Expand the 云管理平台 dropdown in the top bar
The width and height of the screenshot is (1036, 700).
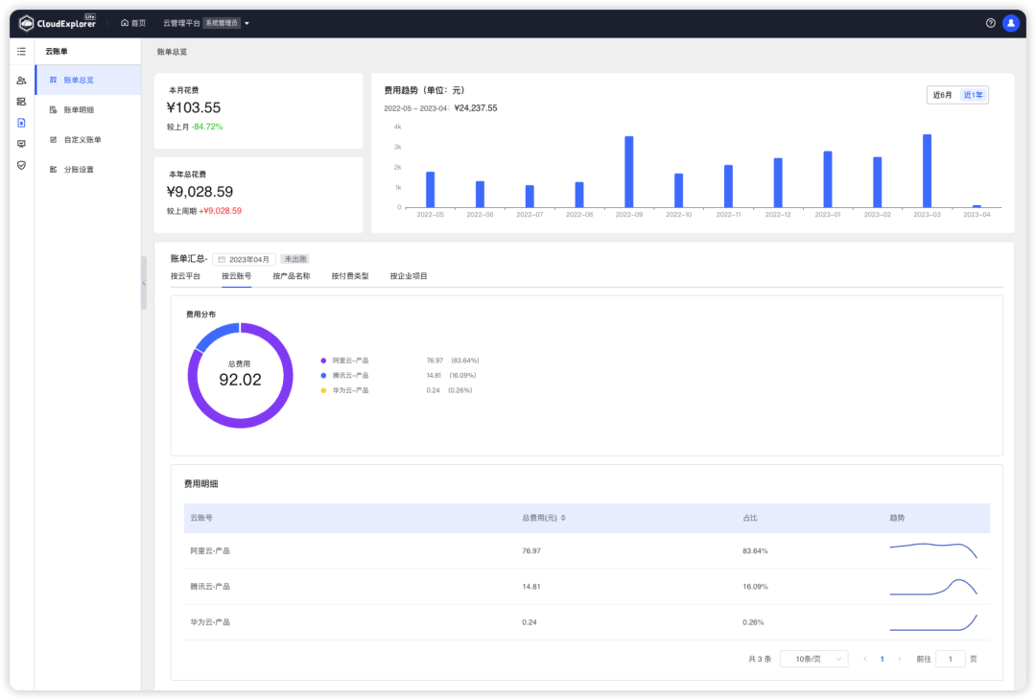pos(245,22)
